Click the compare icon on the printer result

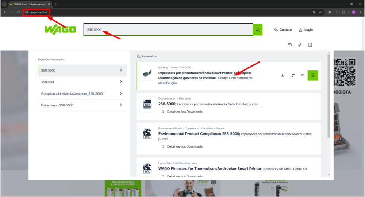point(292,75)
